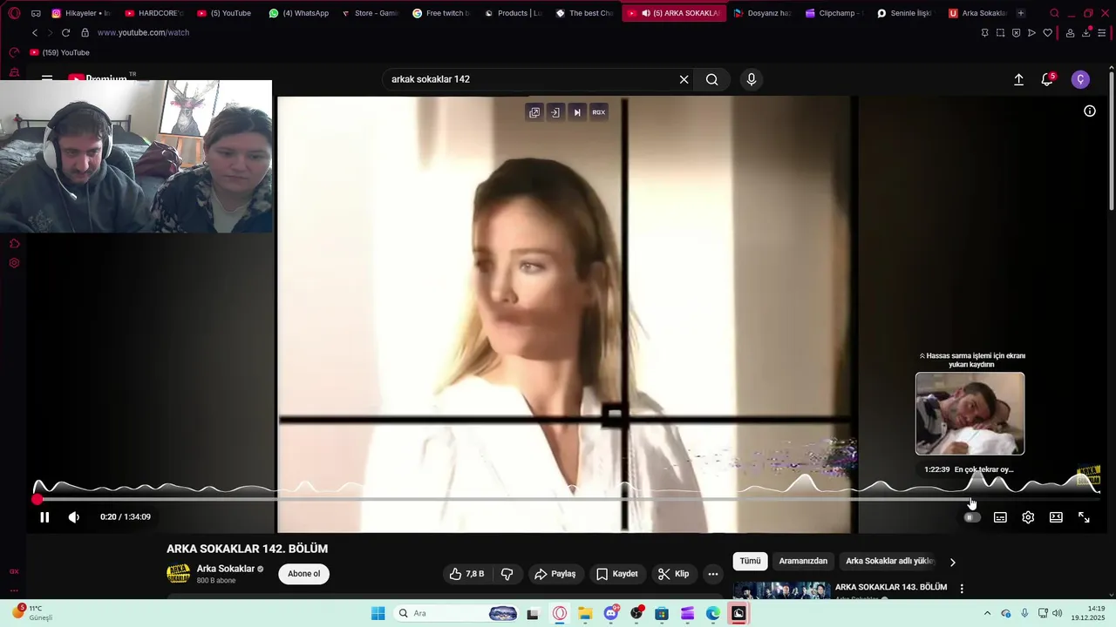Screen dimensions: 1116x627
Task: Open the upload/create button
Action: point(1018,79)
